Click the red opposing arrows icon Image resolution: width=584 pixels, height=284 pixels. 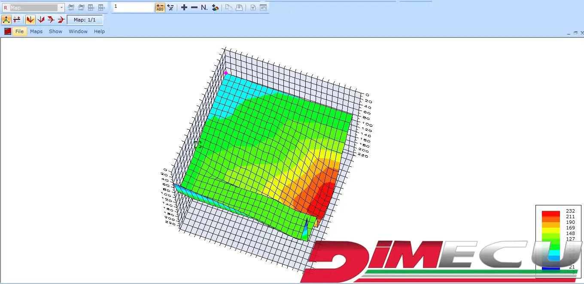coord(17,19)
